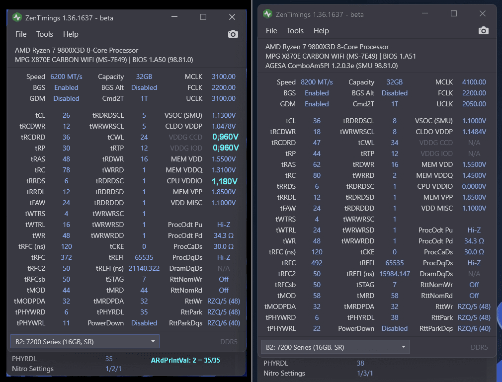The width and height of the screenshot is (502, 382).
Task: Click BIOS 1.A50 motherboard line in left window
Action: 104,60
